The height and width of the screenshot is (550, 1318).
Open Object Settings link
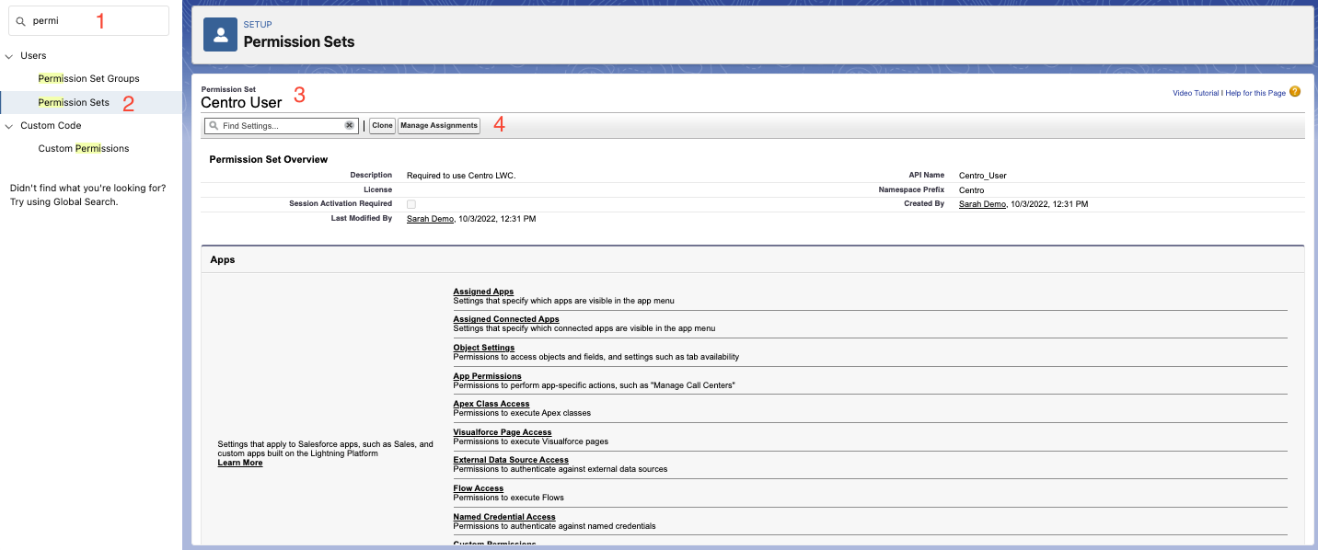click(x=484, y=348)
